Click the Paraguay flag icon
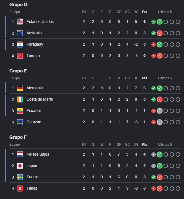184x199 pixels. (x=20, y=44)
